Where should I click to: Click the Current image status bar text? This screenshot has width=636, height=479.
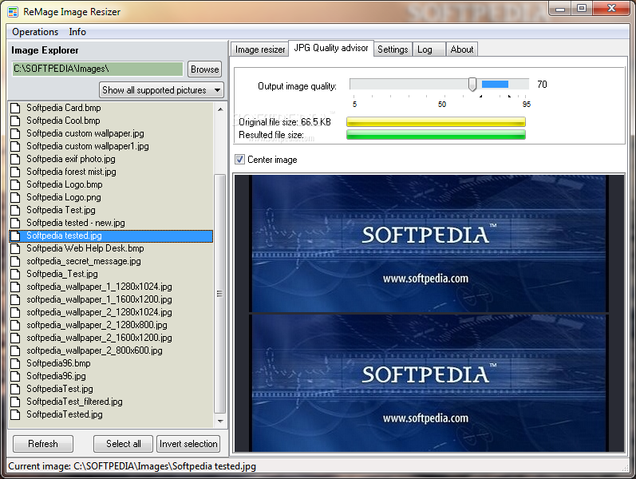[132, 466]
